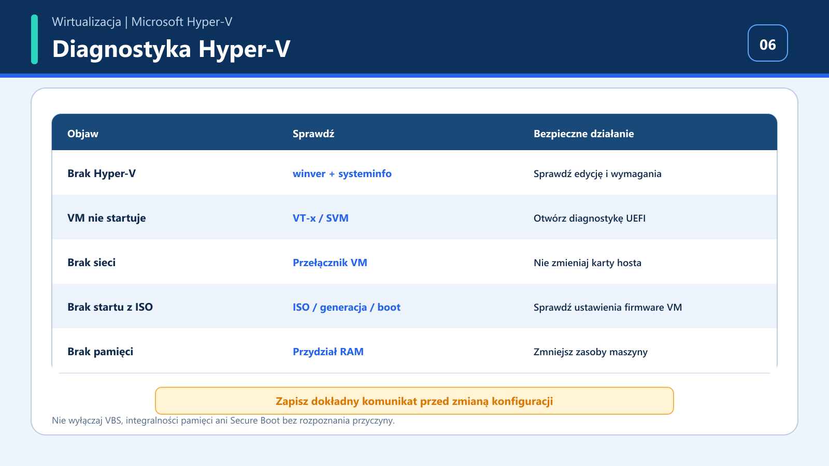Screen dimensions: 829x466
Task: Click the subtitle Wirtualizacja | Microsoft Hyper-V
Action: (142, 22)
